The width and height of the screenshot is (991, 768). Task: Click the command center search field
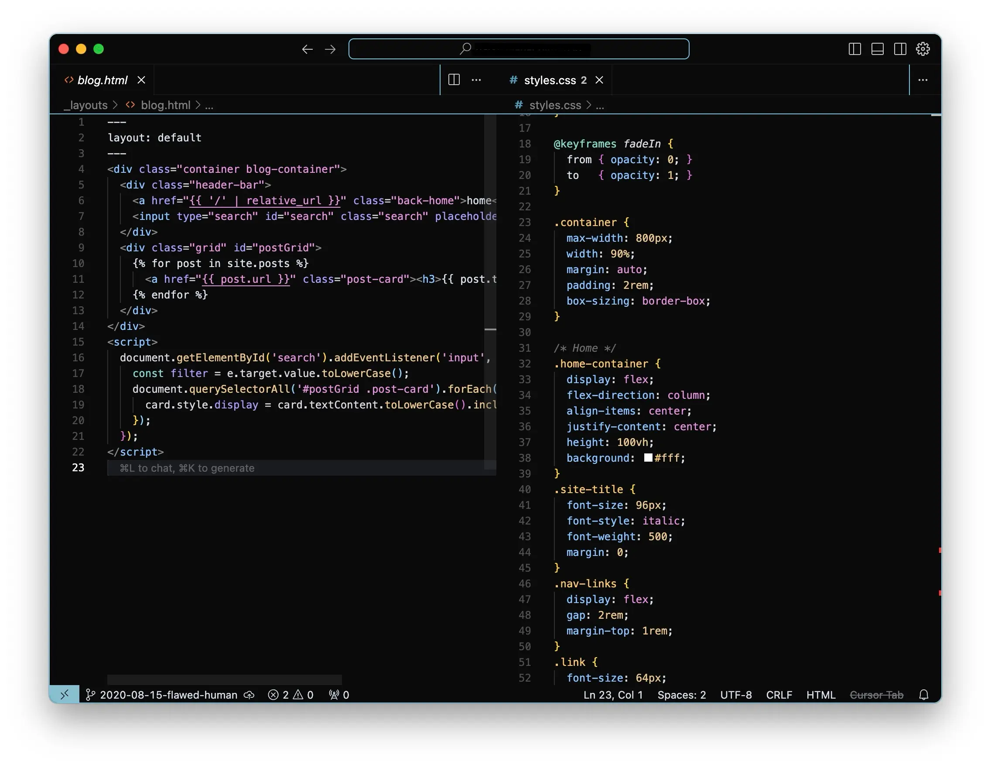click(518, 49)
